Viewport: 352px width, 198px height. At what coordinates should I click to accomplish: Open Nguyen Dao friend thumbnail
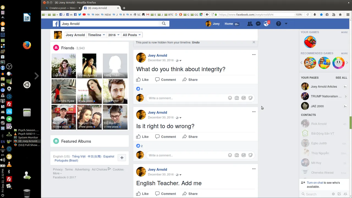point(89,117)
